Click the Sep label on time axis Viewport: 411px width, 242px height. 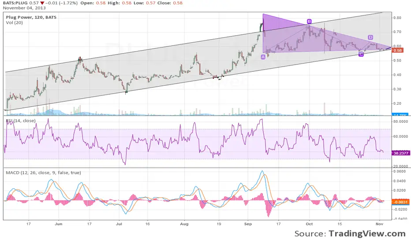tap(248, 224)
